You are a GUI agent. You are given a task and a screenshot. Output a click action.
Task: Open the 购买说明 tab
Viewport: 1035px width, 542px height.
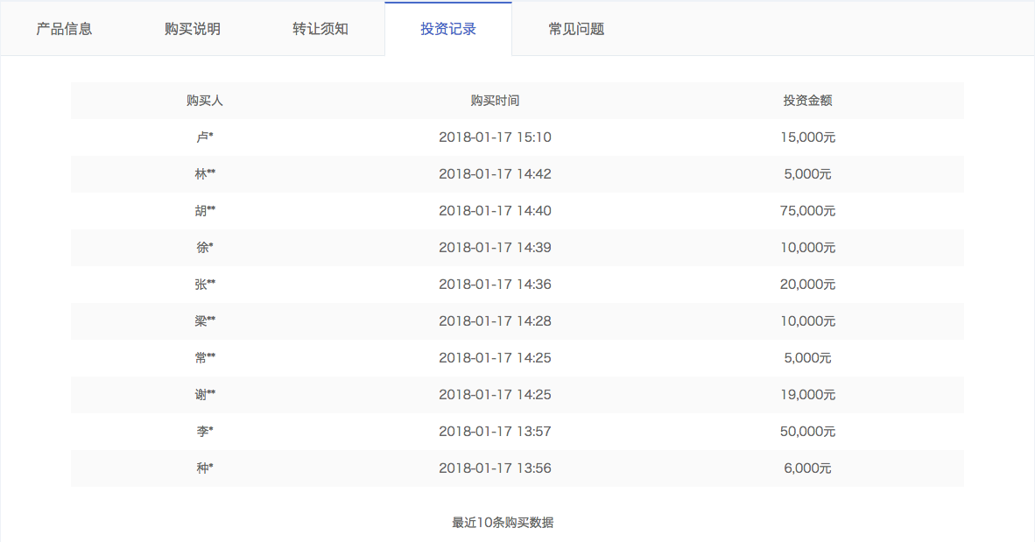point(193,28)
